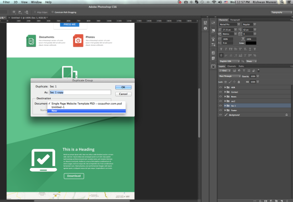Filter layers by smart objects icon
Screen dimensions: 293x202
point(253,71)
